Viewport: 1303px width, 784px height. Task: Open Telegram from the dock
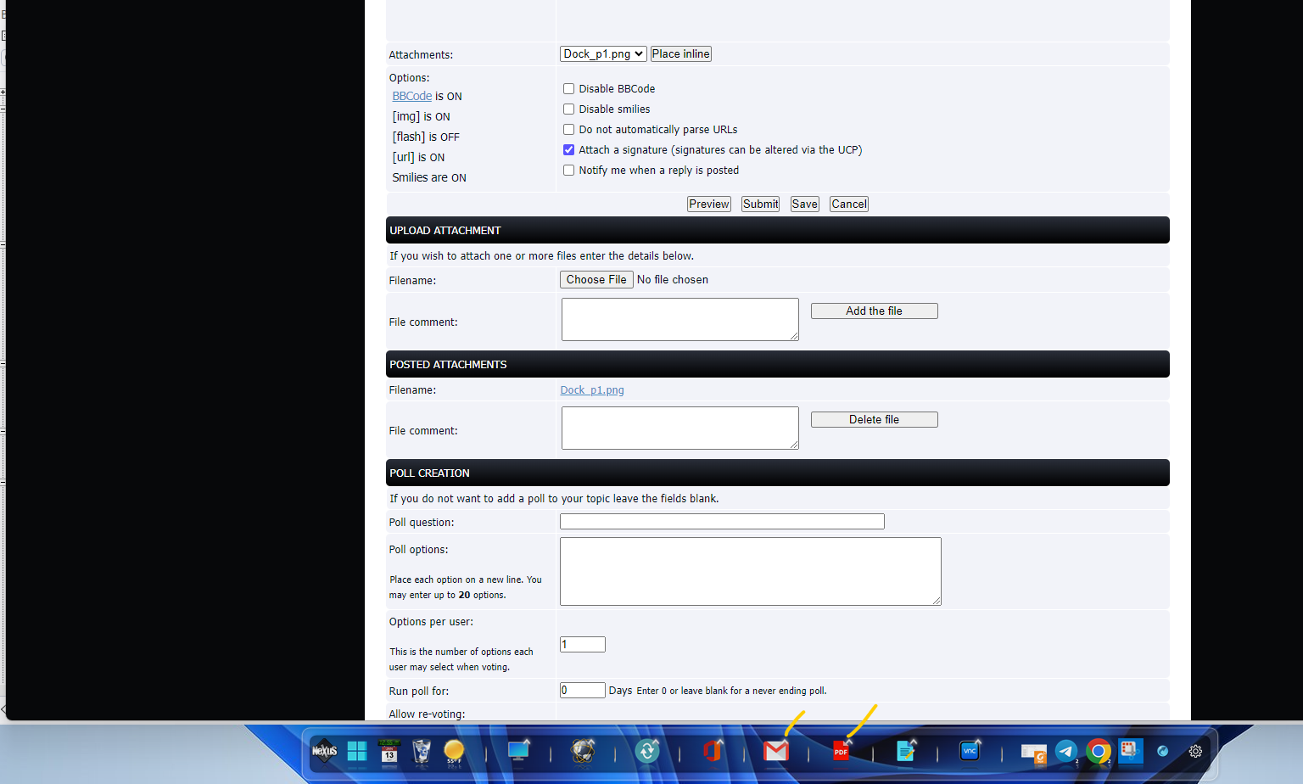coord(1065,751)
